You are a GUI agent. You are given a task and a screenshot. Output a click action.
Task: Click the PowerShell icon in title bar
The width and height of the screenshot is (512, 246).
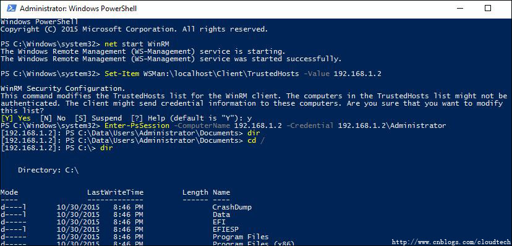[x=12, y=9]
